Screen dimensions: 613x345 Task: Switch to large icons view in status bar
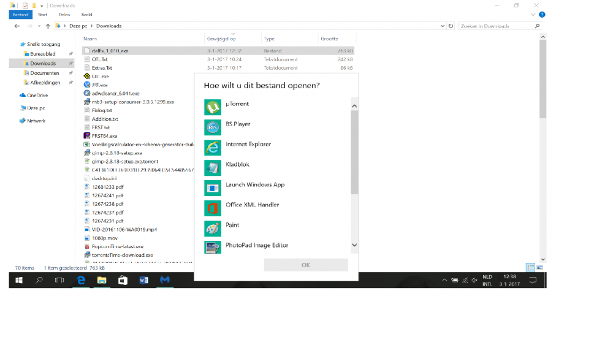(540, 268)
